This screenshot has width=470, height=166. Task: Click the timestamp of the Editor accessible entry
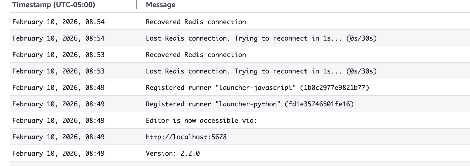pyautogui.click(x=58, y=121)
